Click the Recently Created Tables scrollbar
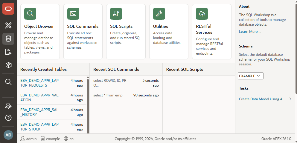297x143 pixels. (88, 106)
